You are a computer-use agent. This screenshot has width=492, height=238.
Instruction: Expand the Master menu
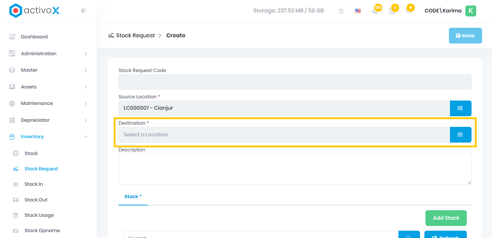click(x=48, y=70)
